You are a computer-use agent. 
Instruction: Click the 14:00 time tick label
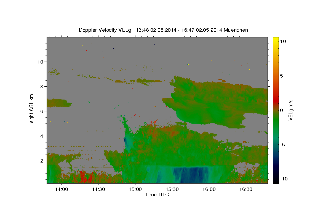coord(62,189)
